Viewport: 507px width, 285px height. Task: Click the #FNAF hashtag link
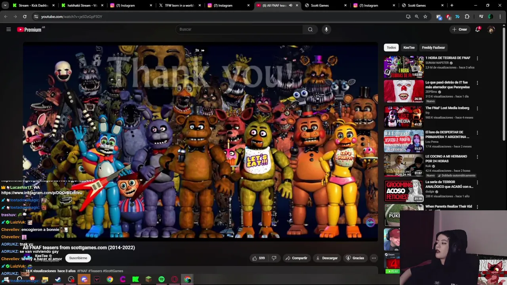click(x=82, y=271)
